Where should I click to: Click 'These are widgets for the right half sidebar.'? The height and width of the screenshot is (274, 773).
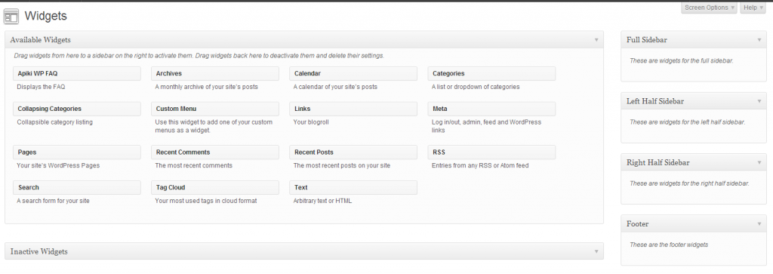click(689, 183)
